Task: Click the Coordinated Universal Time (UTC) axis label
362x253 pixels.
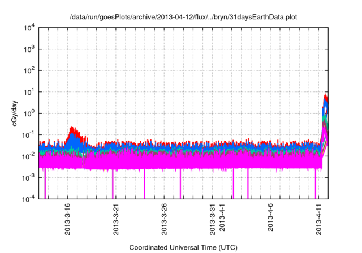Action: [x=183, y=247]
